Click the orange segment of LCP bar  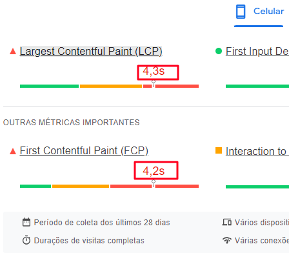[x=111, y=86]
